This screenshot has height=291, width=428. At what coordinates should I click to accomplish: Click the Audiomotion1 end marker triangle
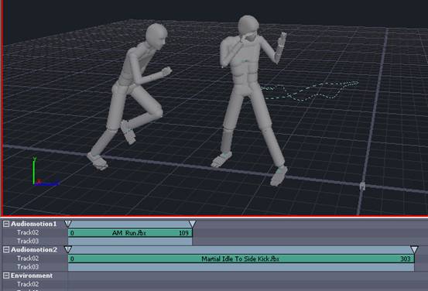click(192, 224)
